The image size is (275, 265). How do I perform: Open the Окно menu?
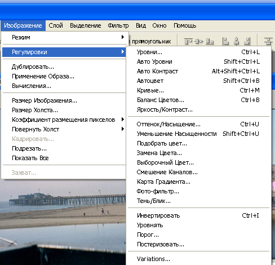point(159,25)
